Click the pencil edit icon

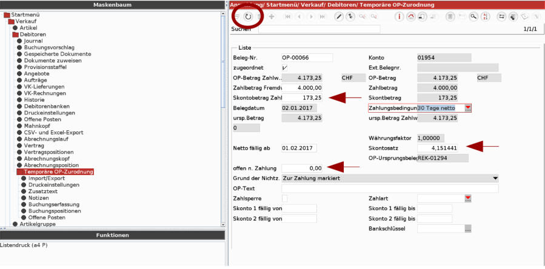click(339, 16)
